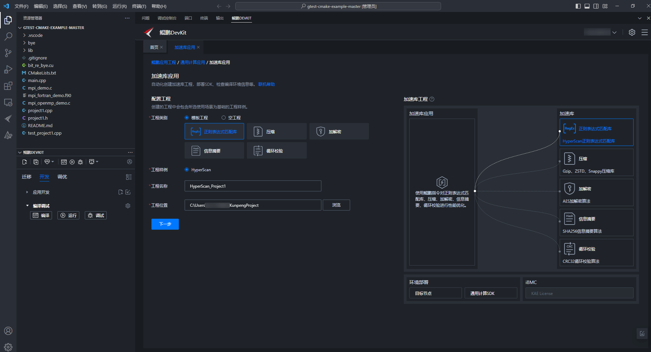Open the Extensions view
This screenshot has height=352, width=651.
8,86
